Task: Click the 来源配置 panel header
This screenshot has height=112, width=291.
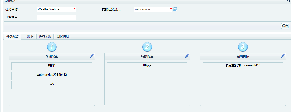Action: (52, 56)
